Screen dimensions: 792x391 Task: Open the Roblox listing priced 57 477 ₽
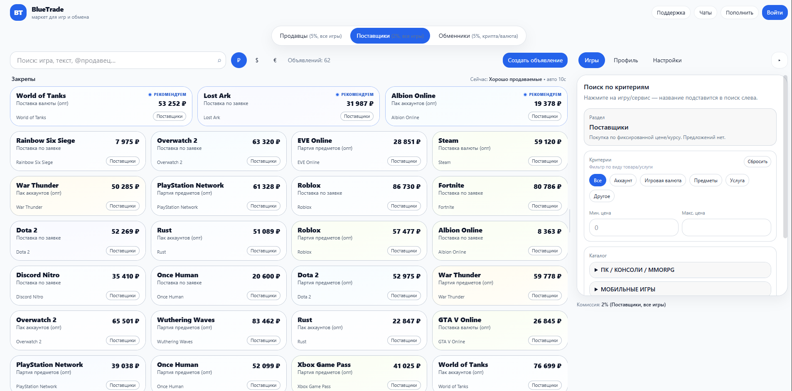click(x=359, y=241)
